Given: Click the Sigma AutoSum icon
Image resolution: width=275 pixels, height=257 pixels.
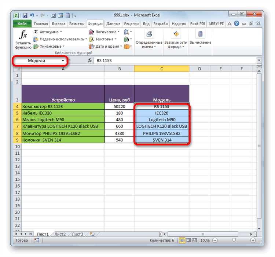Looking at the screenshot, I should tap(36, 32).
